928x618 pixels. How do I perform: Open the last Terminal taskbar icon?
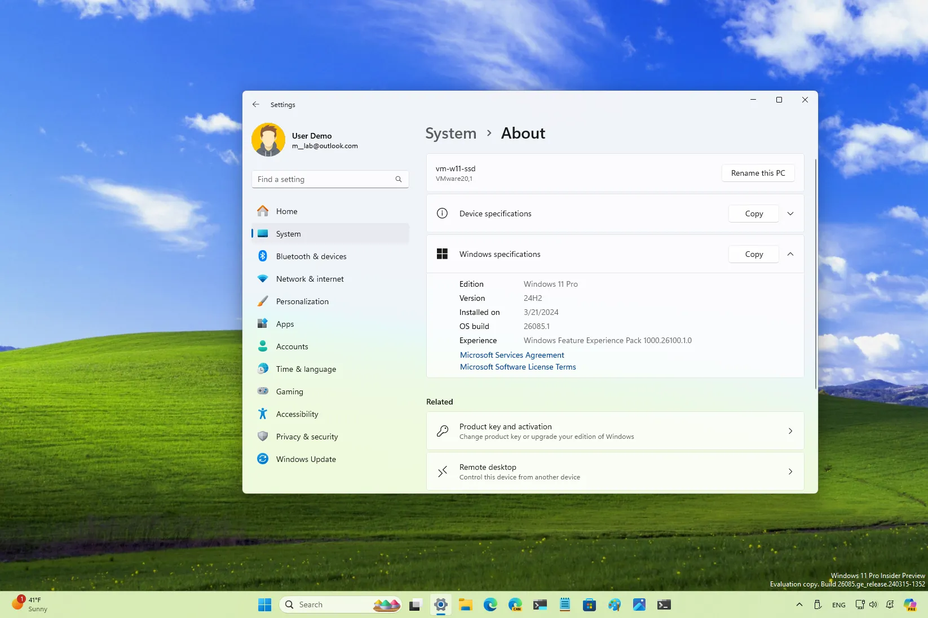[664, 604]
